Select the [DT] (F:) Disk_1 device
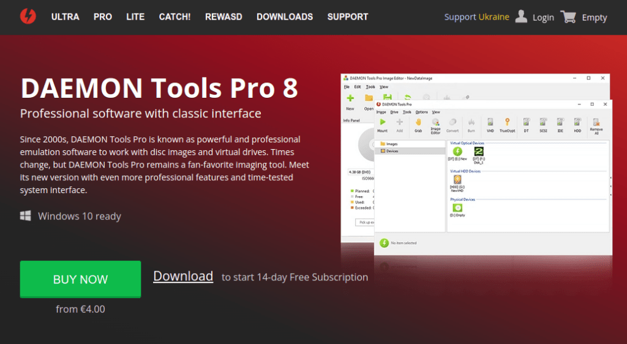The image size is (627, 344). point(479,155)
